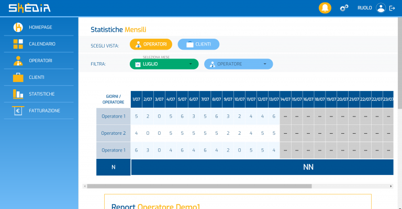Click the Skedia logo
This screenshot has height=209, width=402.
click(29, 8)
